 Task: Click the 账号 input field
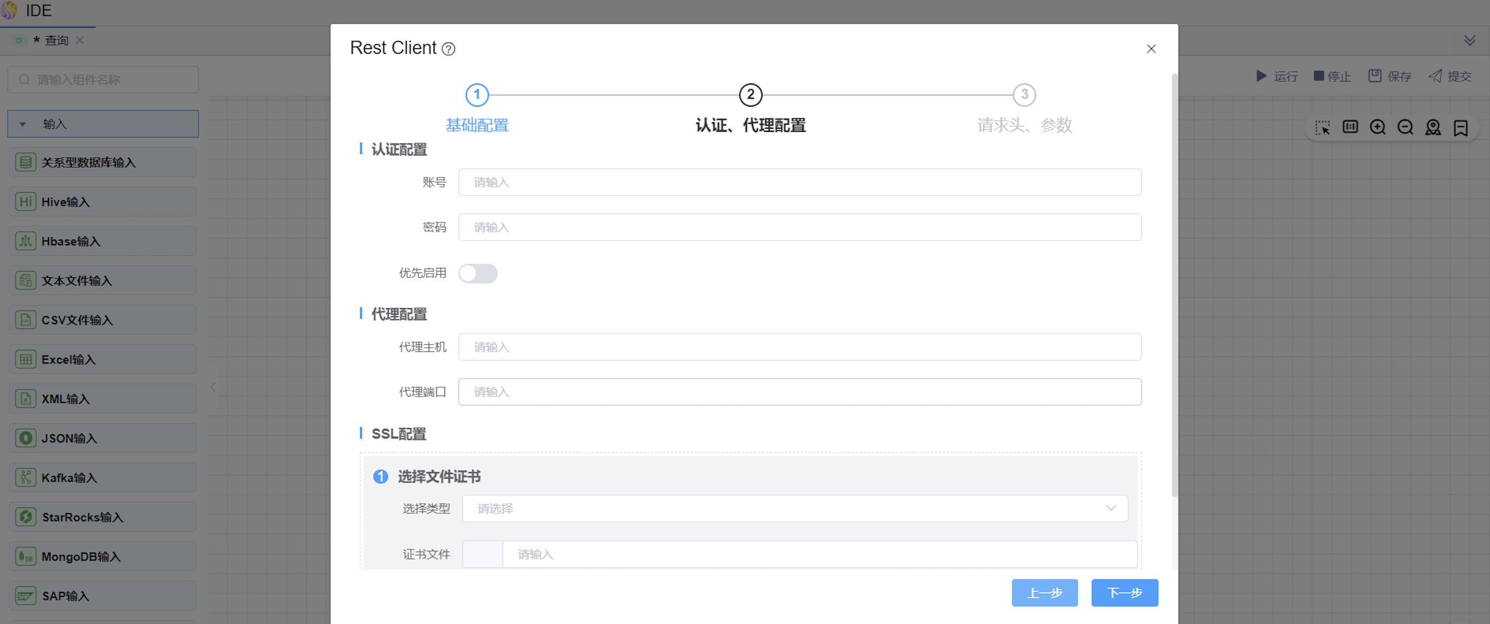pos(799,182)
